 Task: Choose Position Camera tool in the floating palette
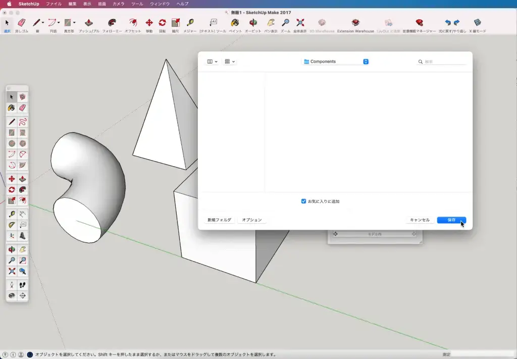(12, 285)
